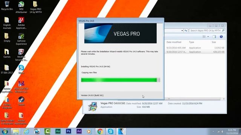Launch After Effects from taskbar
Viewport: 241px width, 135px height.
point(79,132)
